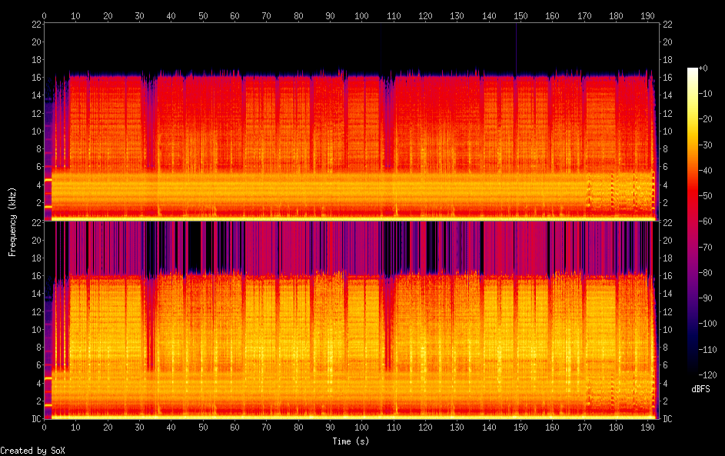Click the "-100" color scale label
This screenshot has height=456, width=725.
[707, 323]
